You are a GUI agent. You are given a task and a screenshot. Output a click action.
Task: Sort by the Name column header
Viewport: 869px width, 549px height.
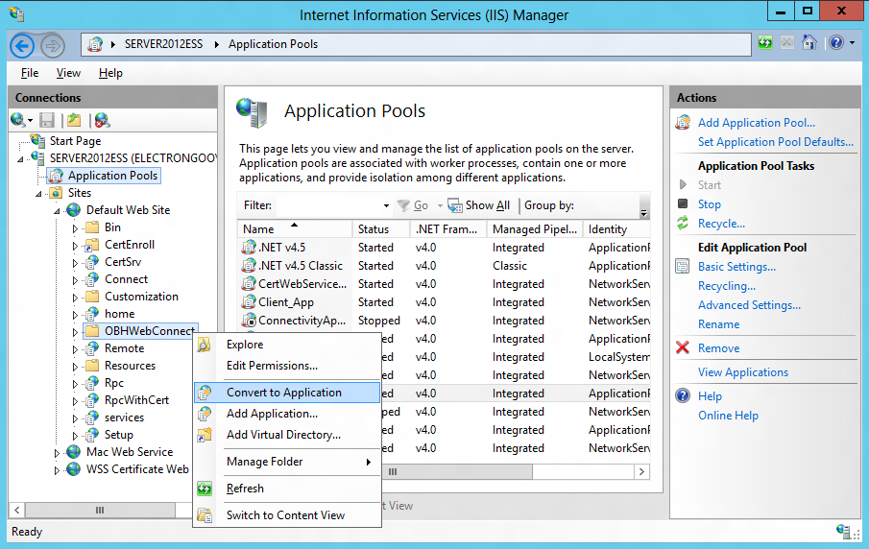(295, 228)
